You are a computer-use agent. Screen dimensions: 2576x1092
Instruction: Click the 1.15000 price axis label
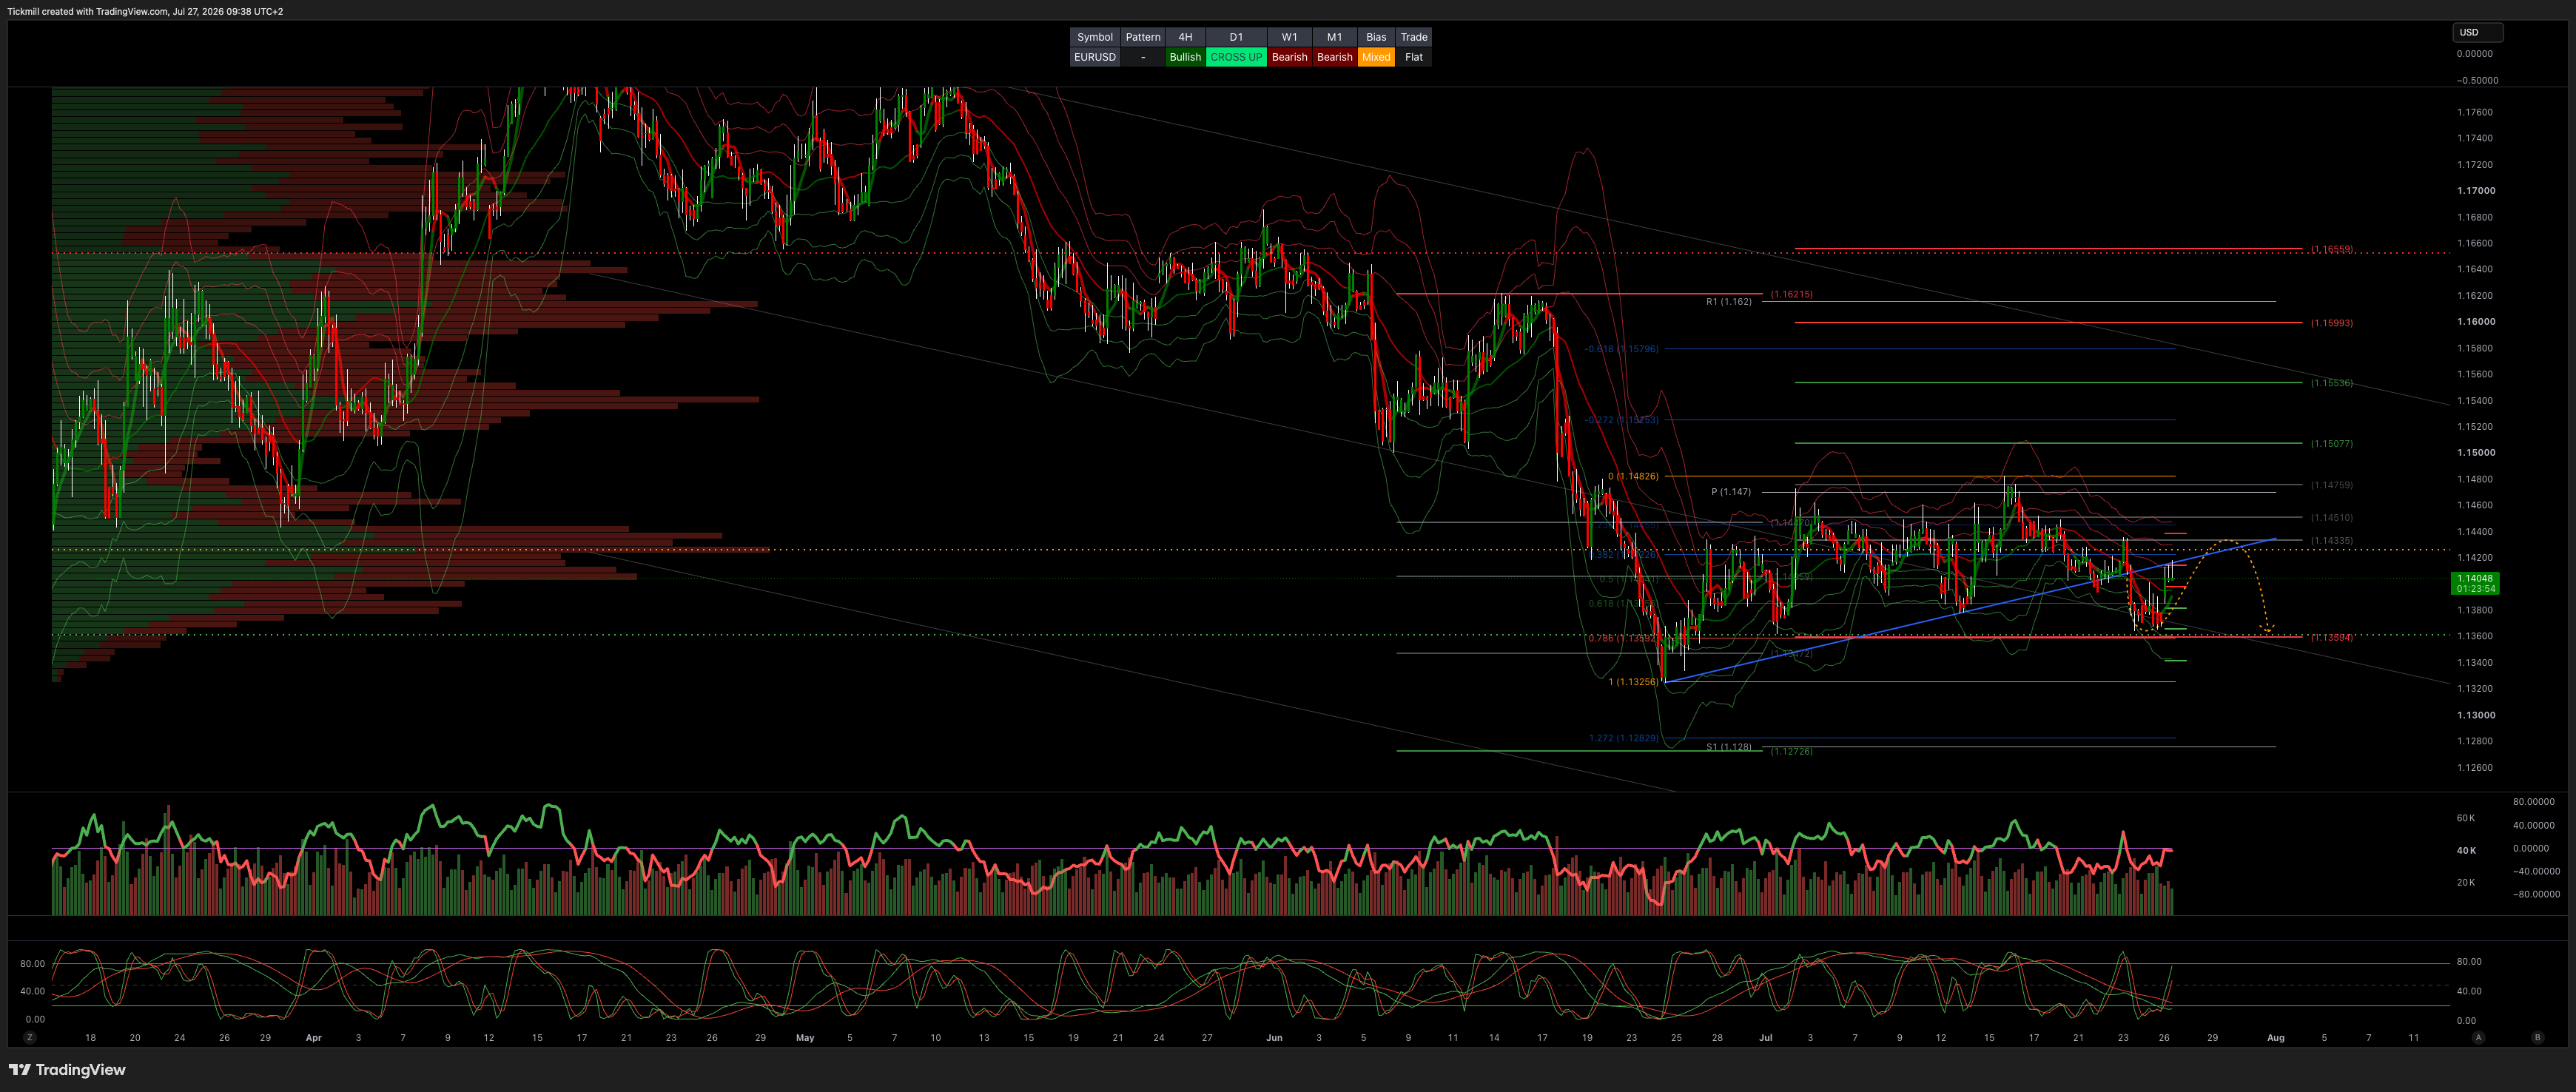(2475, 452)
